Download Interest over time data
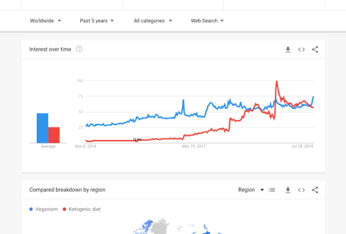346x234 pixels. [288, 49]
